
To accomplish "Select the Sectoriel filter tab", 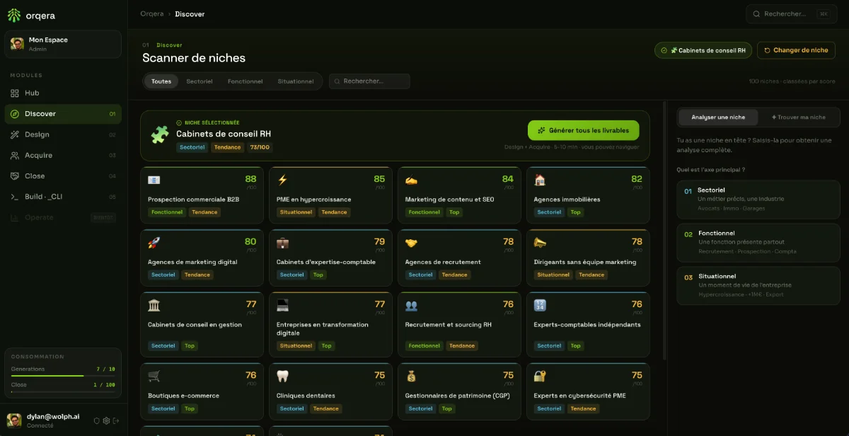I will (200, 81).
